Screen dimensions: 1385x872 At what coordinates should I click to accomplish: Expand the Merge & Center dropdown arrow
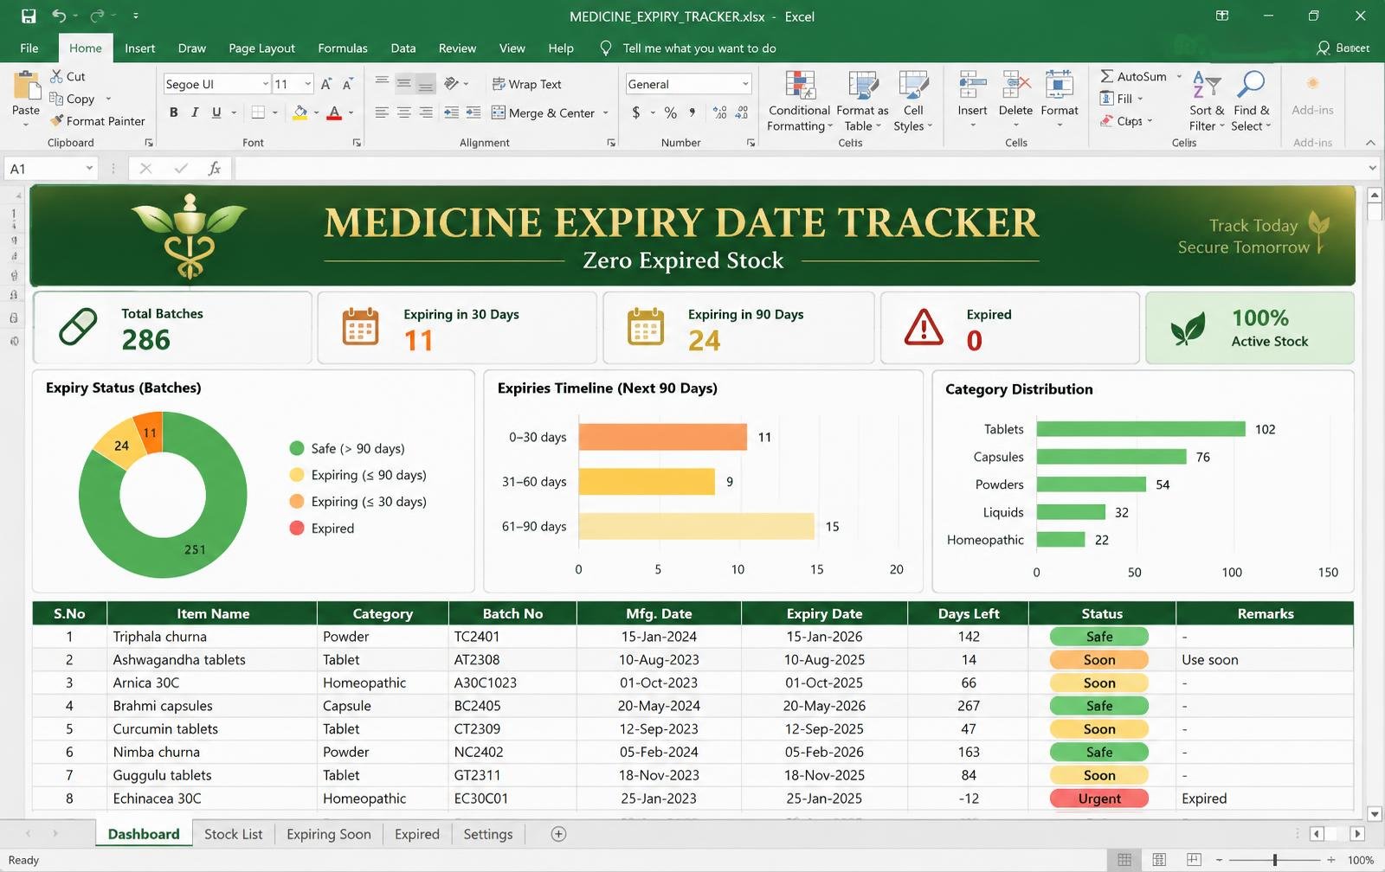tap(605, 113)
